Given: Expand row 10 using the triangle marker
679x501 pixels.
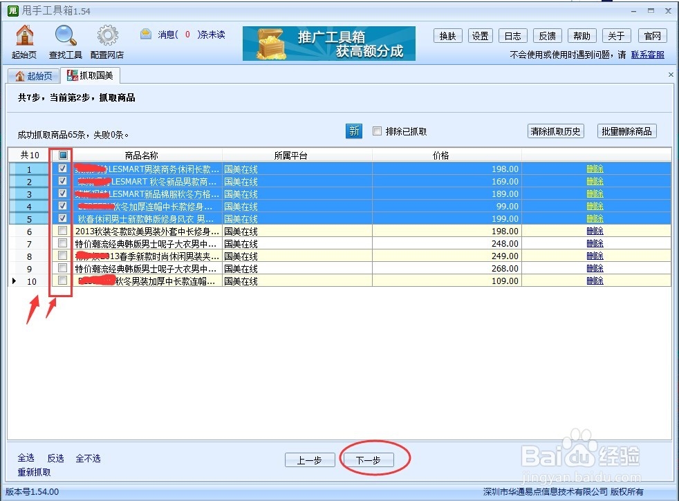Looking at the screenshot, I should (x=14, y=281).
